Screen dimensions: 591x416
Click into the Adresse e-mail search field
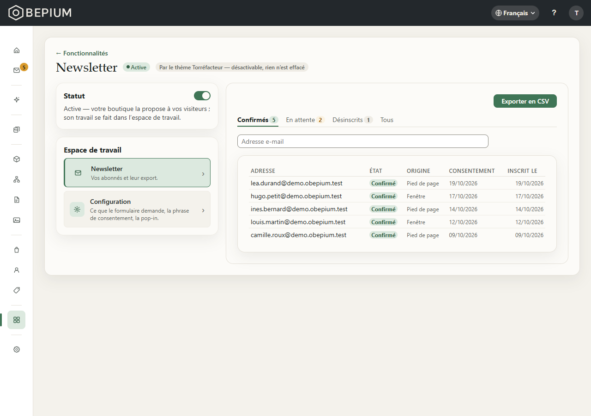(363, 141)
